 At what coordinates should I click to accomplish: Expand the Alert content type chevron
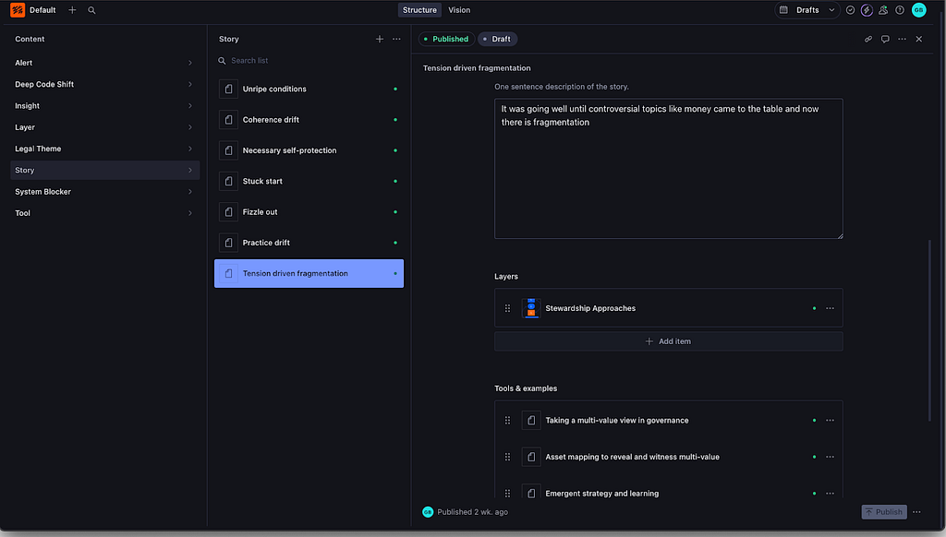tap(190, 63)
